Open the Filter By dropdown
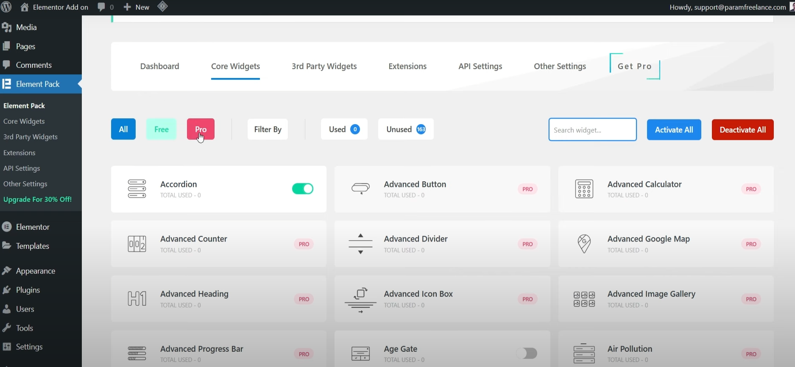The width and height of the screenshot is (795, 367). 268,129
